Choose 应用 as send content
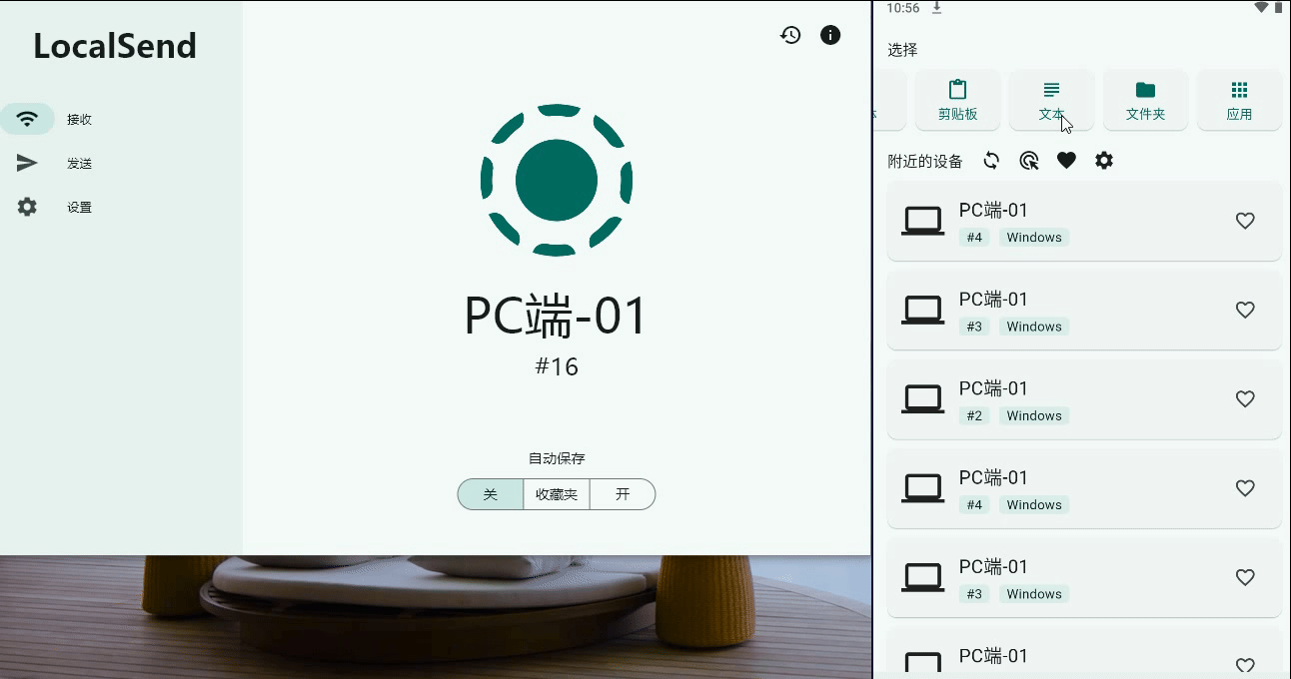The height and width of the screenshot is (679, 1291). pos(1239,100)
